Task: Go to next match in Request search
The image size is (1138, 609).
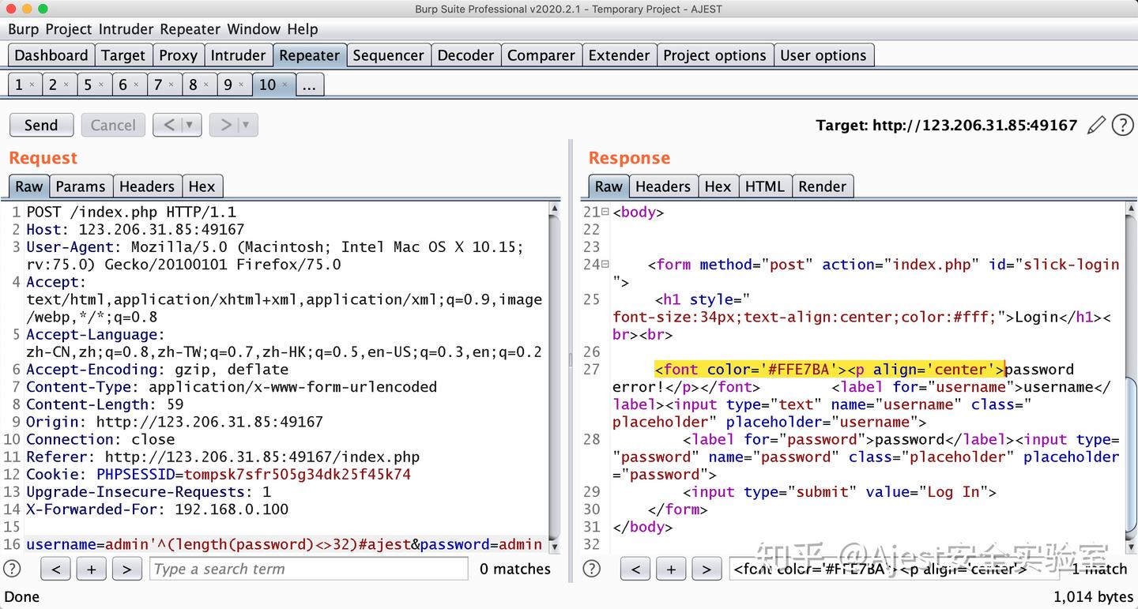Action: click(x=126, y=569)
